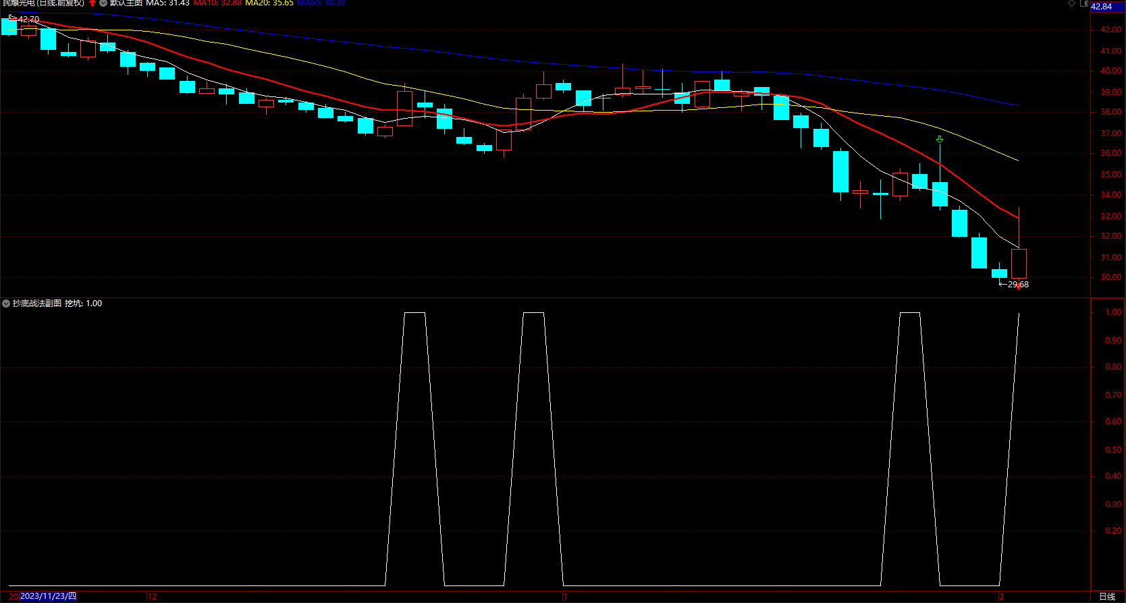Image resolution: width=1126 pixels, height=603 pixels.
Task: Click the MA10: 32.88 value
Action: pyautogui.click(x=217, y=3)
